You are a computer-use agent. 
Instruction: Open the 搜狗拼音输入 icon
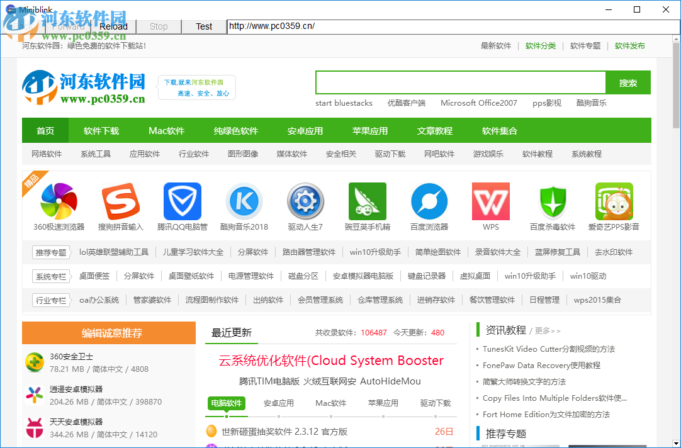120,201
